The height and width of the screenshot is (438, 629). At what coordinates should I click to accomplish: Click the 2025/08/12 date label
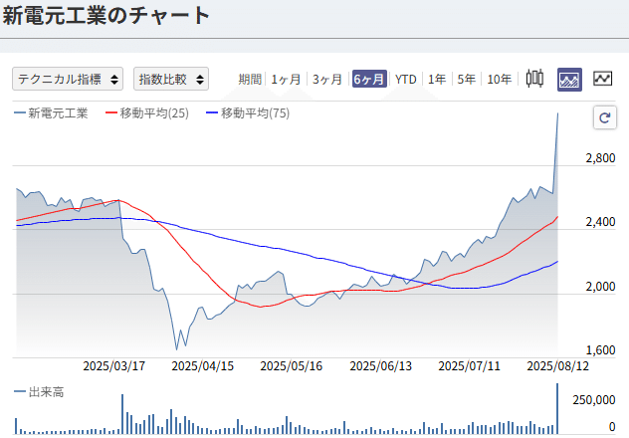[x=558, y=365]
